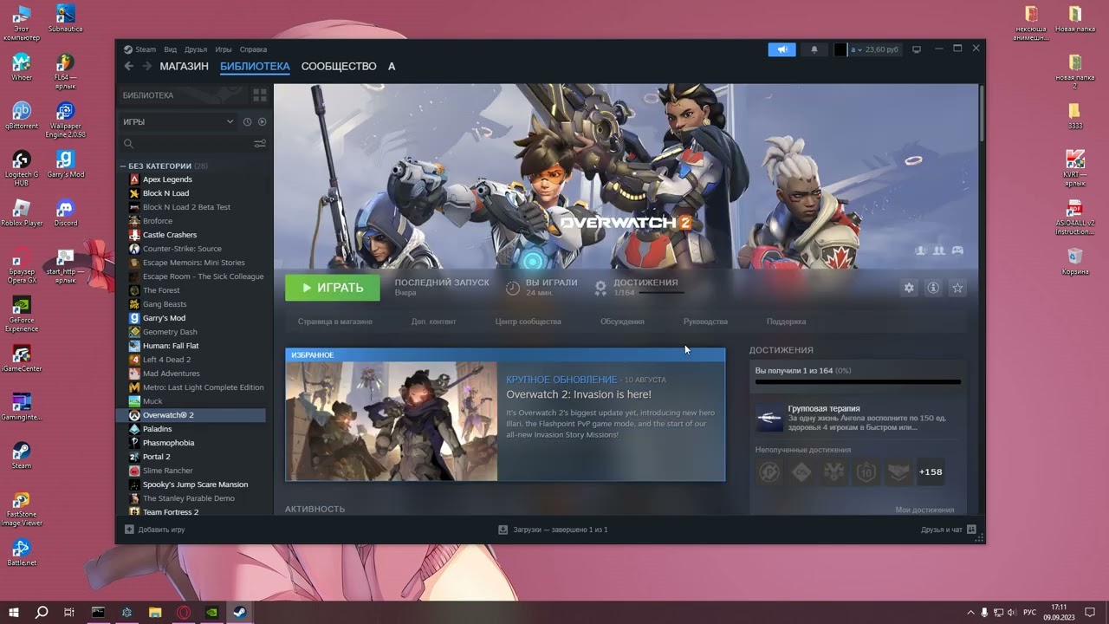Select the Group Therapy achievement icon
Screen dimensions: 1109x624
click(769, 418)
